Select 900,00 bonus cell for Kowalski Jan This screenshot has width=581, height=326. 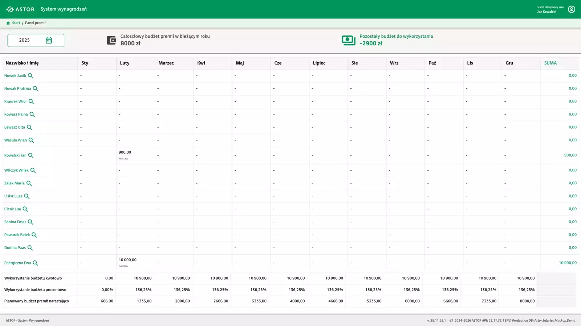[x=125, y=152]
